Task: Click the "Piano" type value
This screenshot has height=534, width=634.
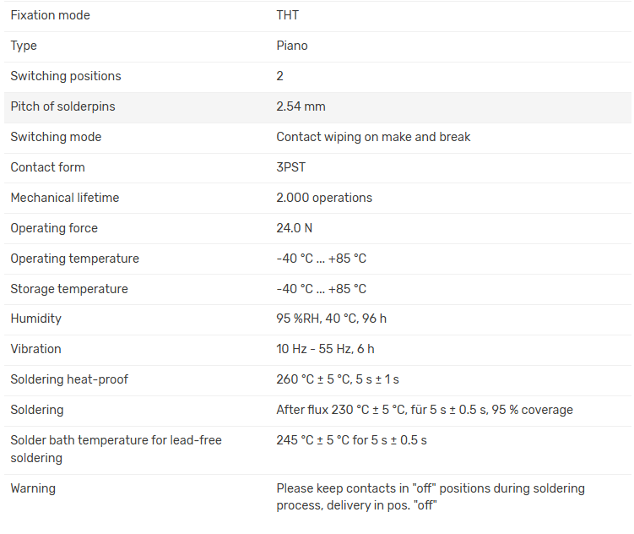Action: [x=292, y=46]
